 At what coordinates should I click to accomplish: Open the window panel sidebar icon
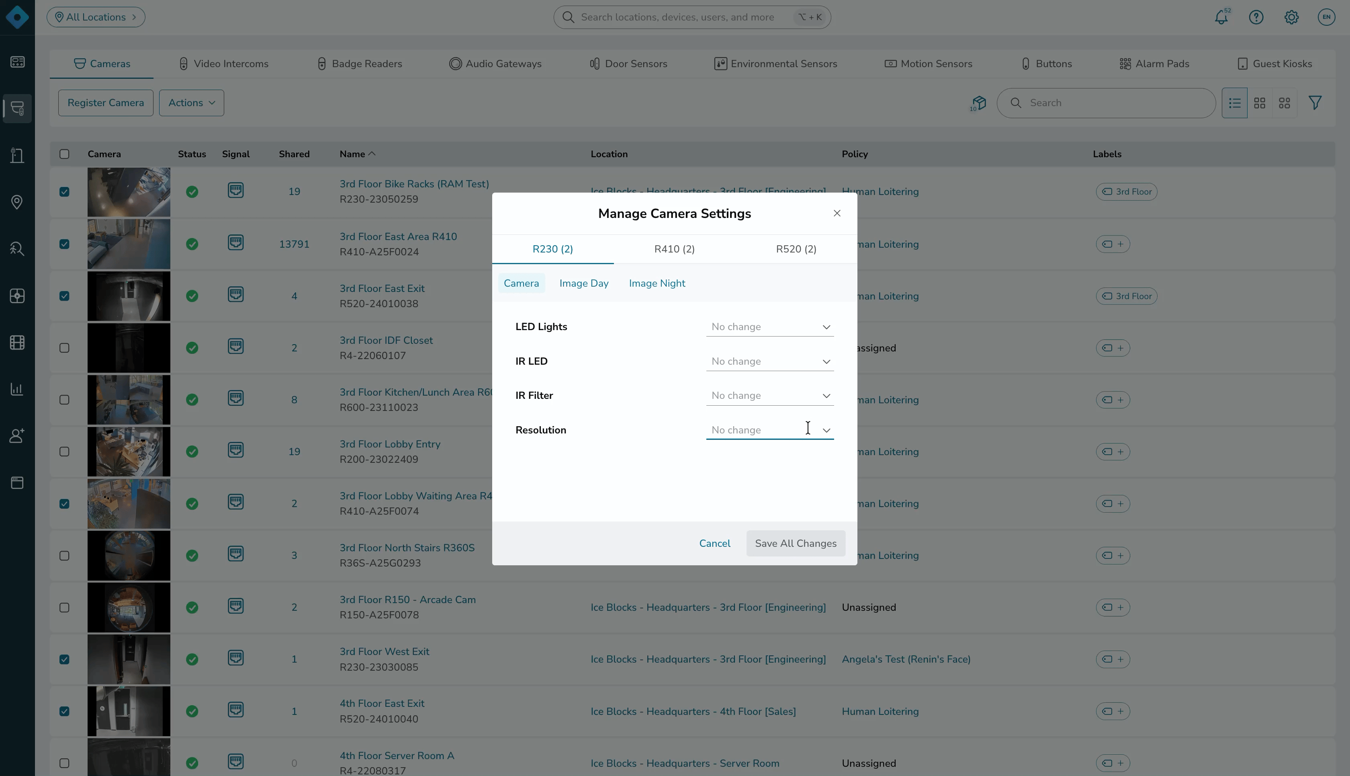click(17, 482)
